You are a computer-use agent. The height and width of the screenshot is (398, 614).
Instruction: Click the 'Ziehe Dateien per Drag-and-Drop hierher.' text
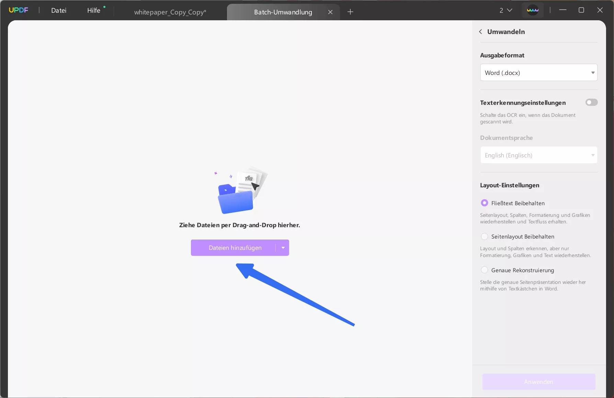click(x=240, y=225)
